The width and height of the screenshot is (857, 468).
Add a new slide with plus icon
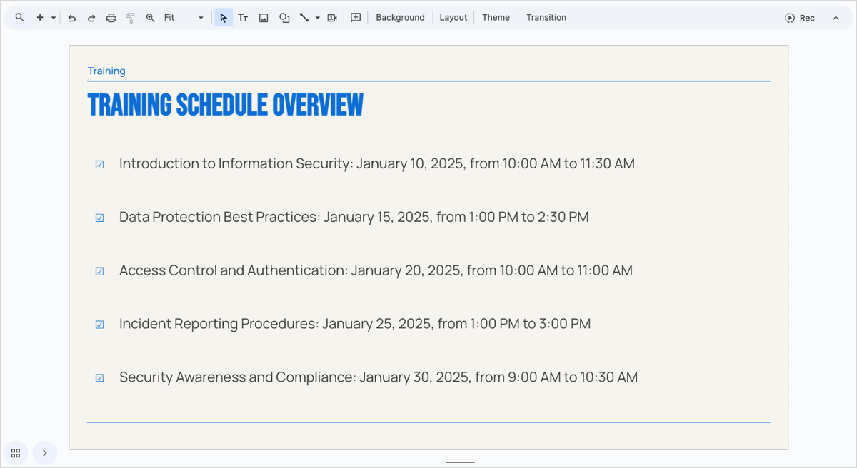point(40,18)
